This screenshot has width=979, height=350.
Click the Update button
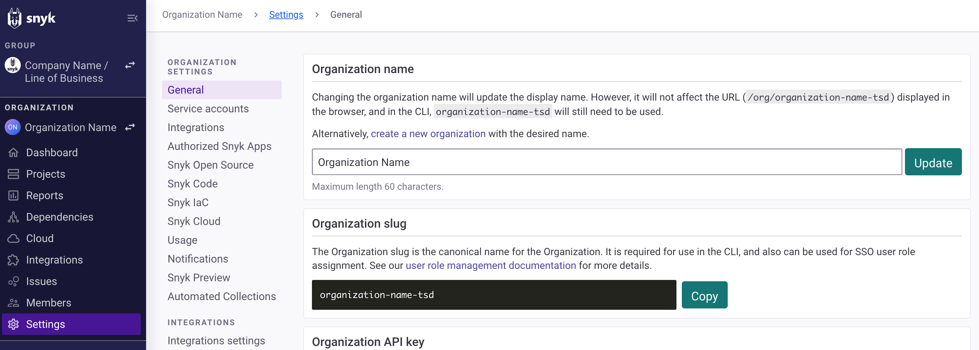(933, 162)
